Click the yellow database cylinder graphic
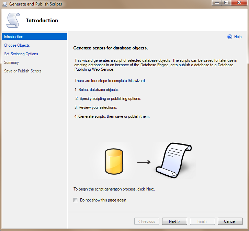The image size is (249, 231). pyautogui.click(x=113, y=162)
